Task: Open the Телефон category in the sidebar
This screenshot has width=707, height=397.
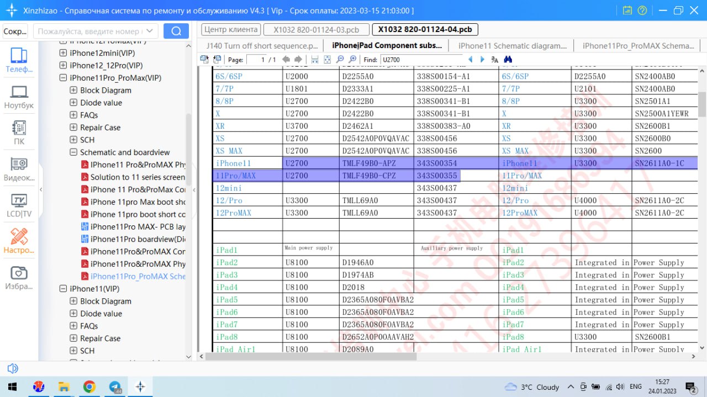Action: [x=19, y=60]
